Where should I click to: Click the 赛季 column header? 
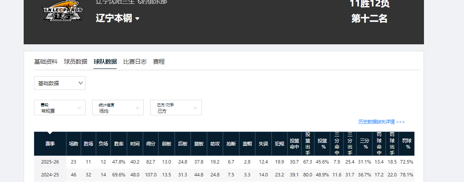(x=50, y=144)
